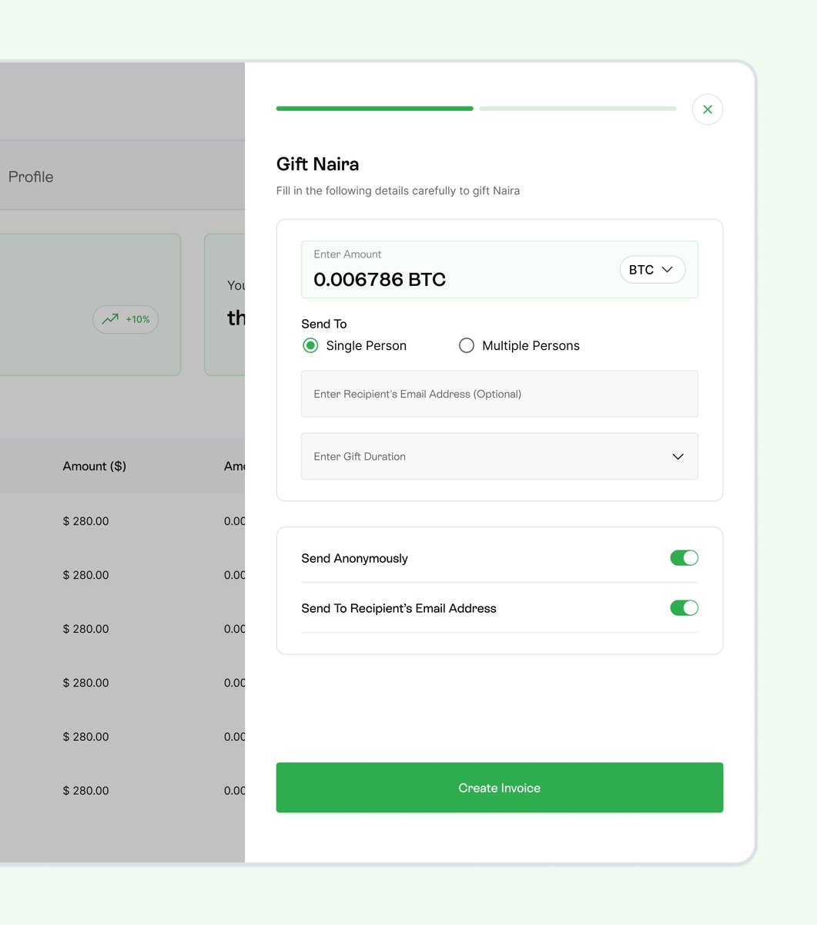The width and height of the screenshot is (817, 925).
Task: Click the recipient's email address input field
Action: (x=499, y=393)
